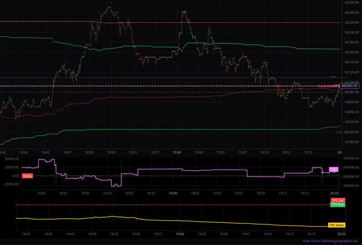Click the FLOW DOWN level label
The height and width of the screenshot is (245, 362).
[328, 87]
